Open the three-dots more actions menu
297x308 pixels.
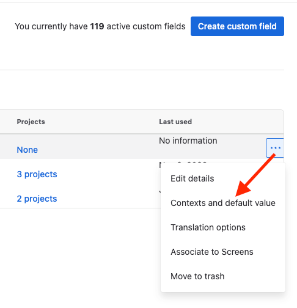tap(275, 148)
